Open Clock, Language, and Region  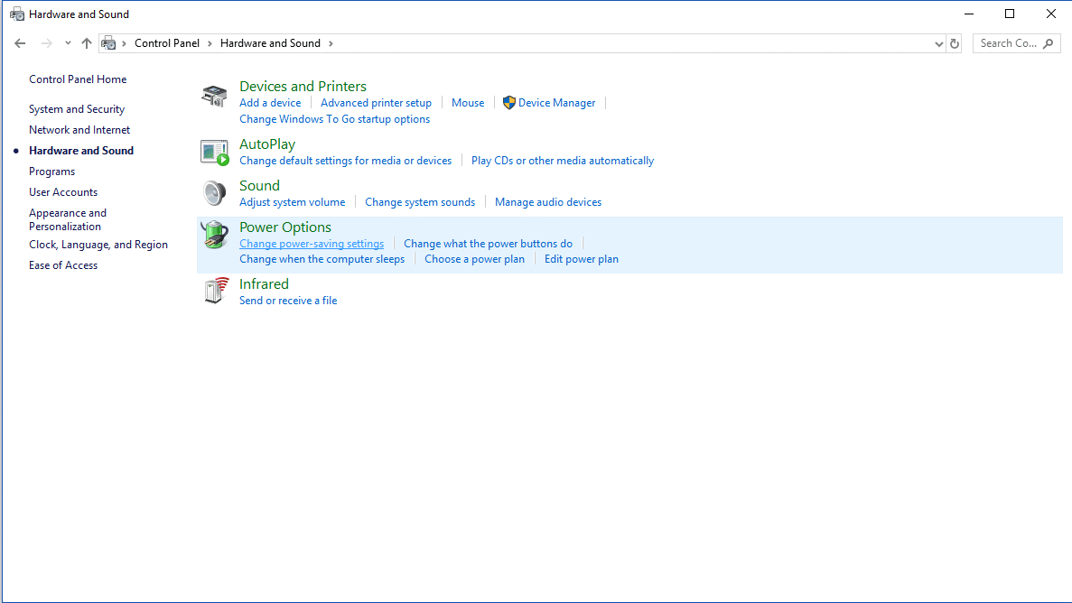(98, 245)
